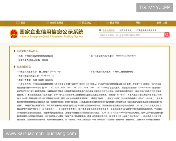Viewport: 176px width, 141px height.
Task: Click the decision date 2019年03月14日
Action: click(48, 76)
